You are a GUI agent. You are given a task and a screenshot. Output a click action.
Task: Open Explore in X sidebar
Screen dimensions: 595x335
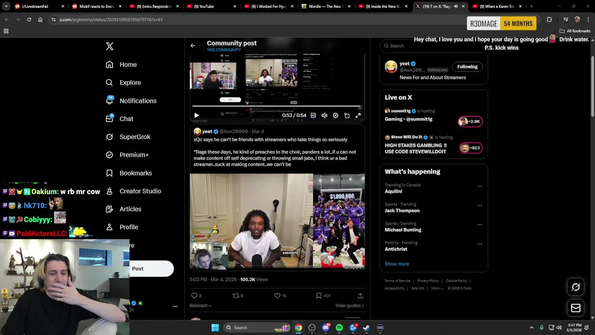[x=123, y=82]
